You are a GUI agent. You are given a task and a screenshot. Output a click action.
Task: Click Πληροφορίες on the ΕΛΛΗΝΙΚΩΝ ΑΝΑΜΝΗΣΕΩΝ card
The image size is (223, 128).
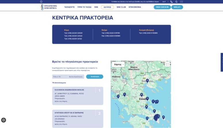[60, 98]
